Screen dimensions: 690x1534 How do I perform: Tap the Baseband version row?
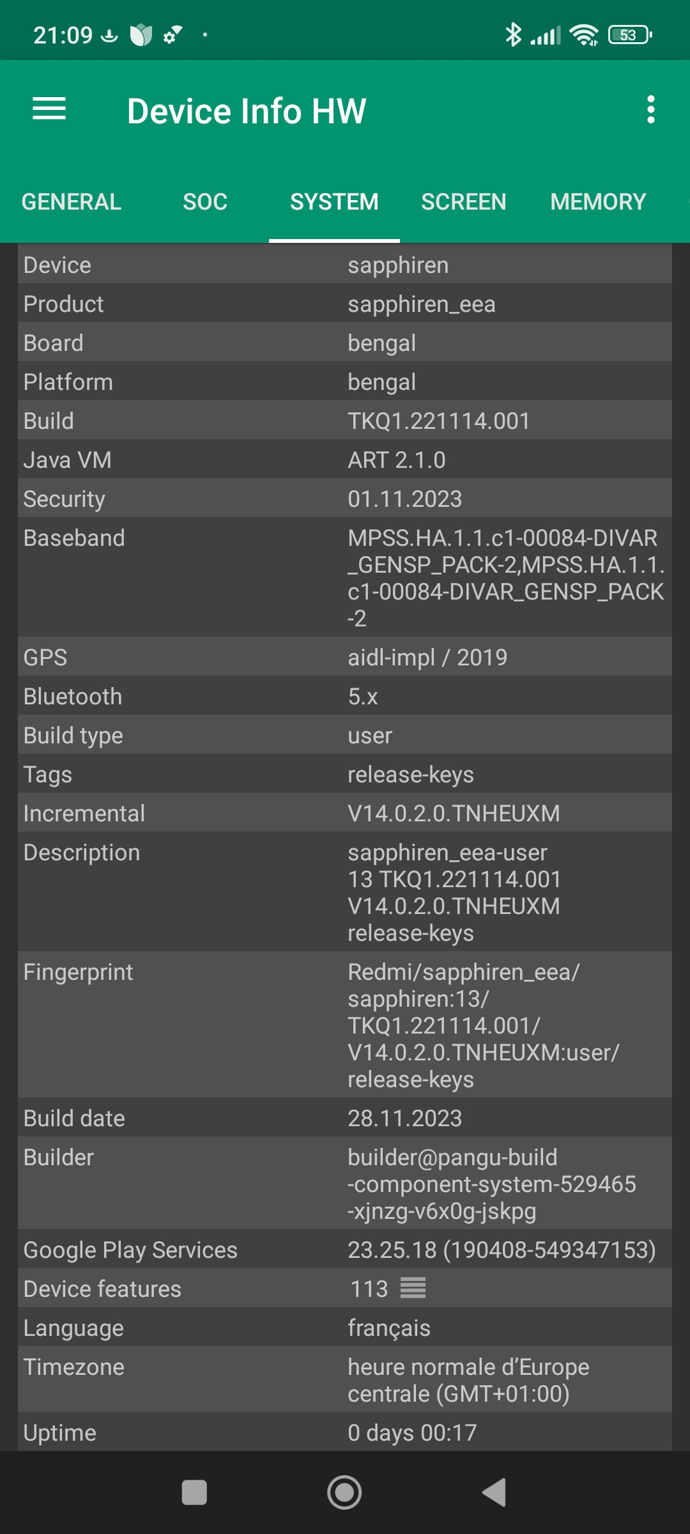pos(345,577)
